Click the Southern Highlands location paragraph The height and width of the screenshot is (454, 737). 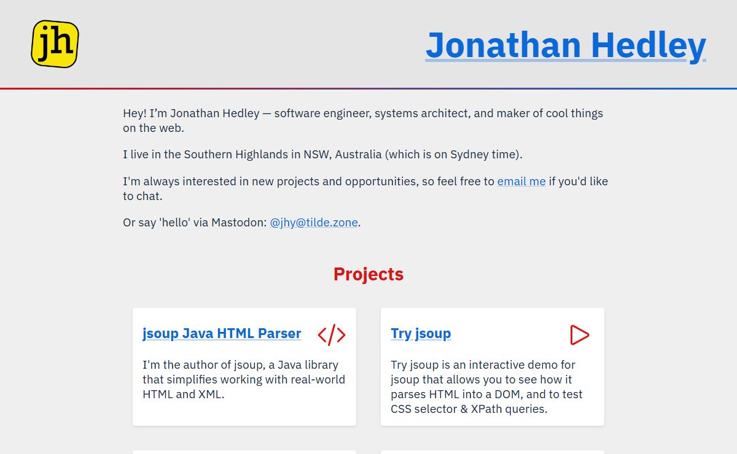point(322,155)
